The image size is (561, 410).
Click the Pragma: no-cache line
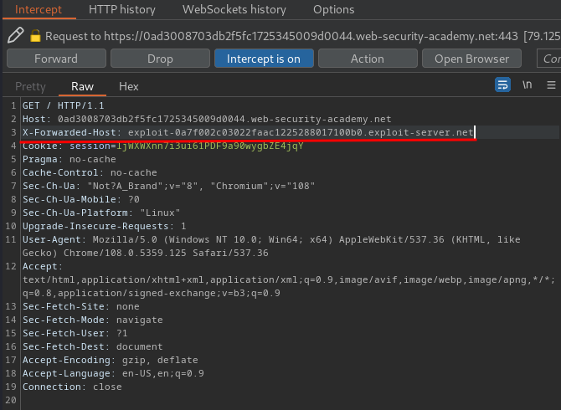click(x=69, y=160)
